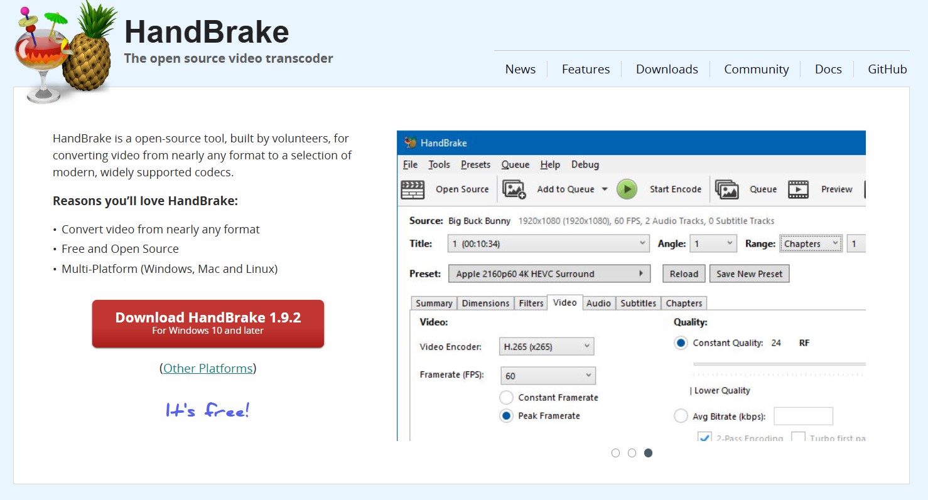Click the Download HandBrake 1.9.2 button
This screenshot has height=500, width=928.
click(208, 324)
